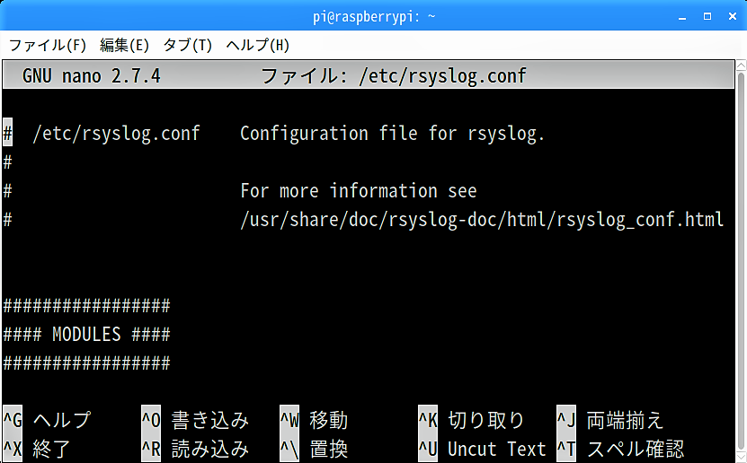Click the ^K 切り取り shortcut
The width and height of the screenshot is (747, 463).
point(472,420)
